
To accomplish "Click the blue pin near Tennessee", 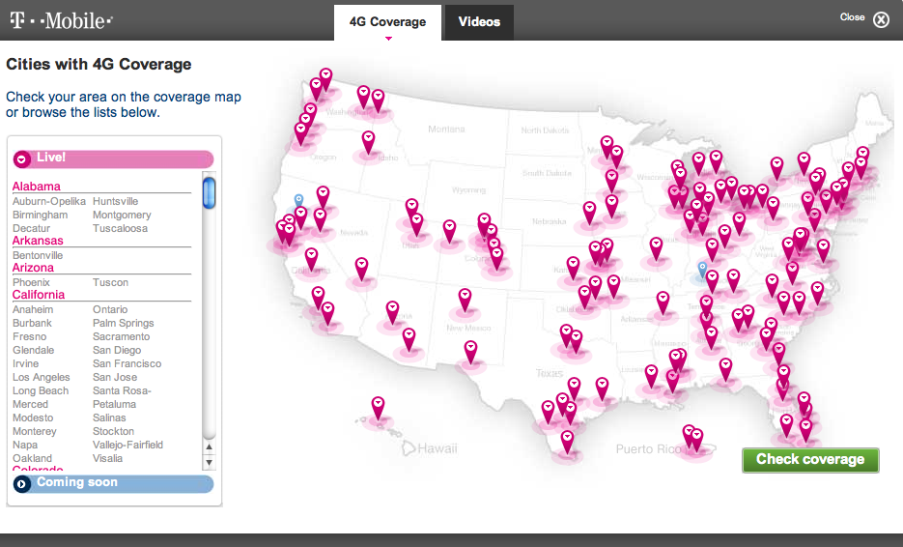I will [x=702, y=270].
